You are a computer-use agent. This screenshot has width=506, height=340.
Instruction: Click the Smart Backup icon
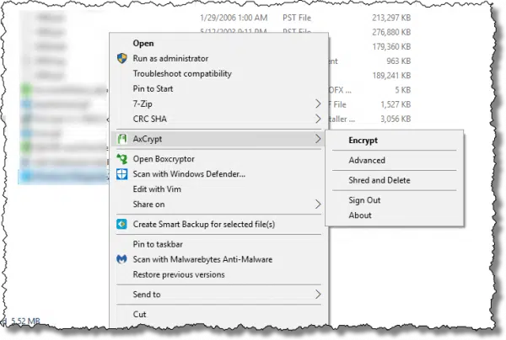click(x=122, y=224)
